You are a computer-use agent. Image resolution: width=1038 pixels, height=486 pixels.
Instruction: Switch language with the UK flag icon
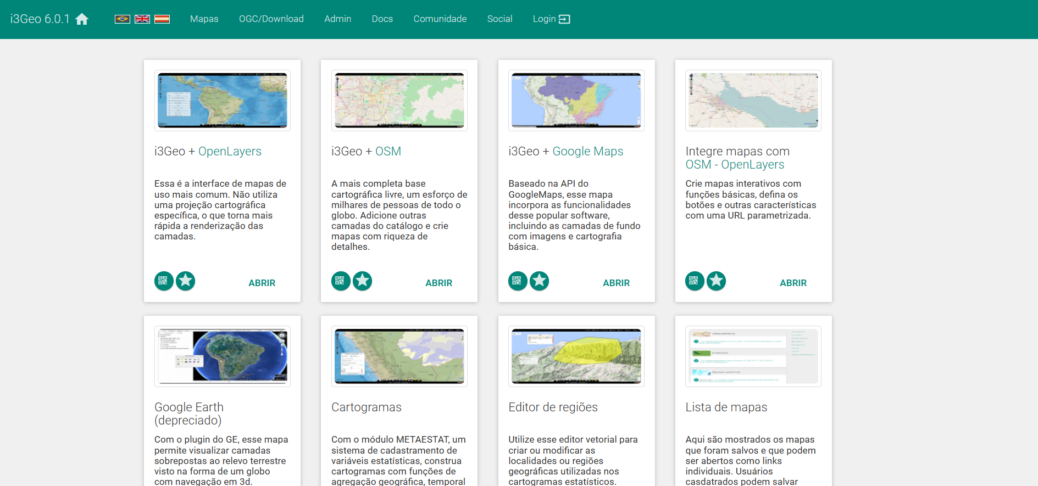(142, 19)
